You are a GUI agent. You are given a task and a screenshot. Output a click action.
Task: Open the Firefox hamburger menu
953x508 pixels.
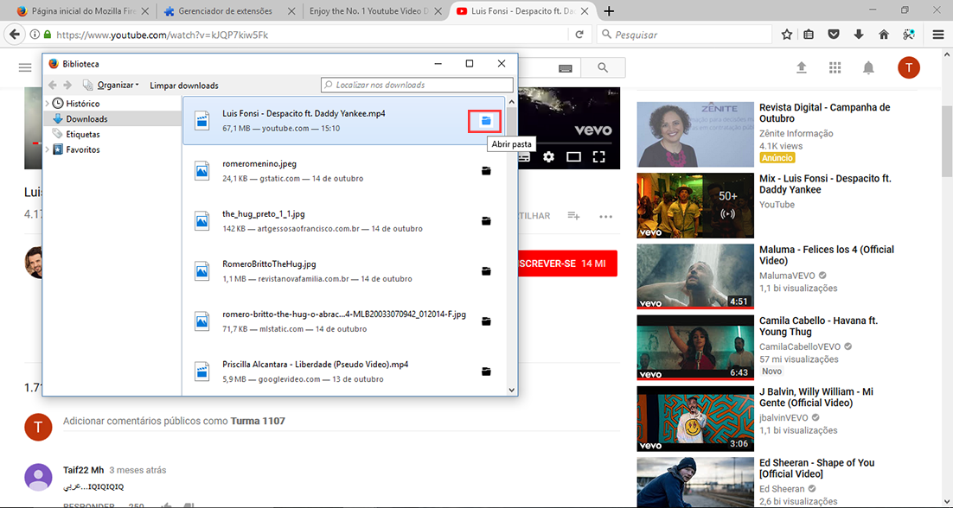[x=938, y=35]
